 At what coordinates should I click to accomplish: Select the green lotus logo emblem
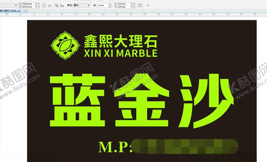[65, 45]
